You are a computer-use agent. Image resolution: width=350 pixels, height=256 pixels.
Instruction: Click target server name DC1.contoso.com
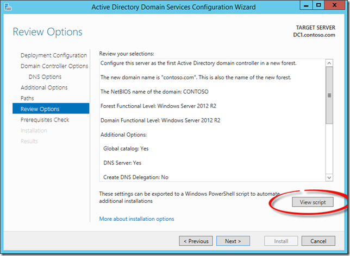314,35
